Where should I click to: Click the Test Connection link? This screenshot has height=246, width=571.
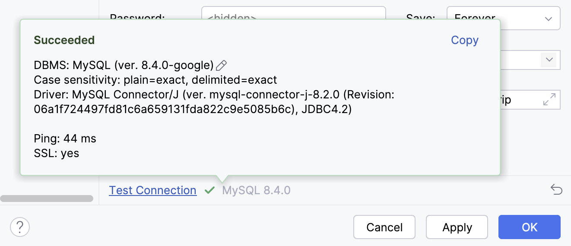click(x=153, y=190)
